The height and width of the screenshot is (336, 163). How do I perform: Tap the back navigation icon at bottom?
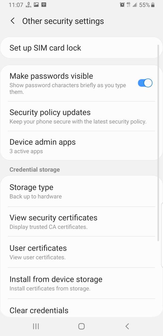[127, 326]
